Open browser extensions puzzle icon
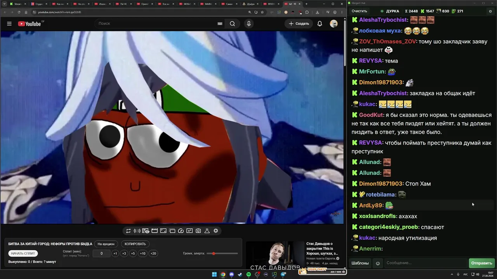Screen dimensions: 497x279 pyautogui.click(x=307, y=12)
